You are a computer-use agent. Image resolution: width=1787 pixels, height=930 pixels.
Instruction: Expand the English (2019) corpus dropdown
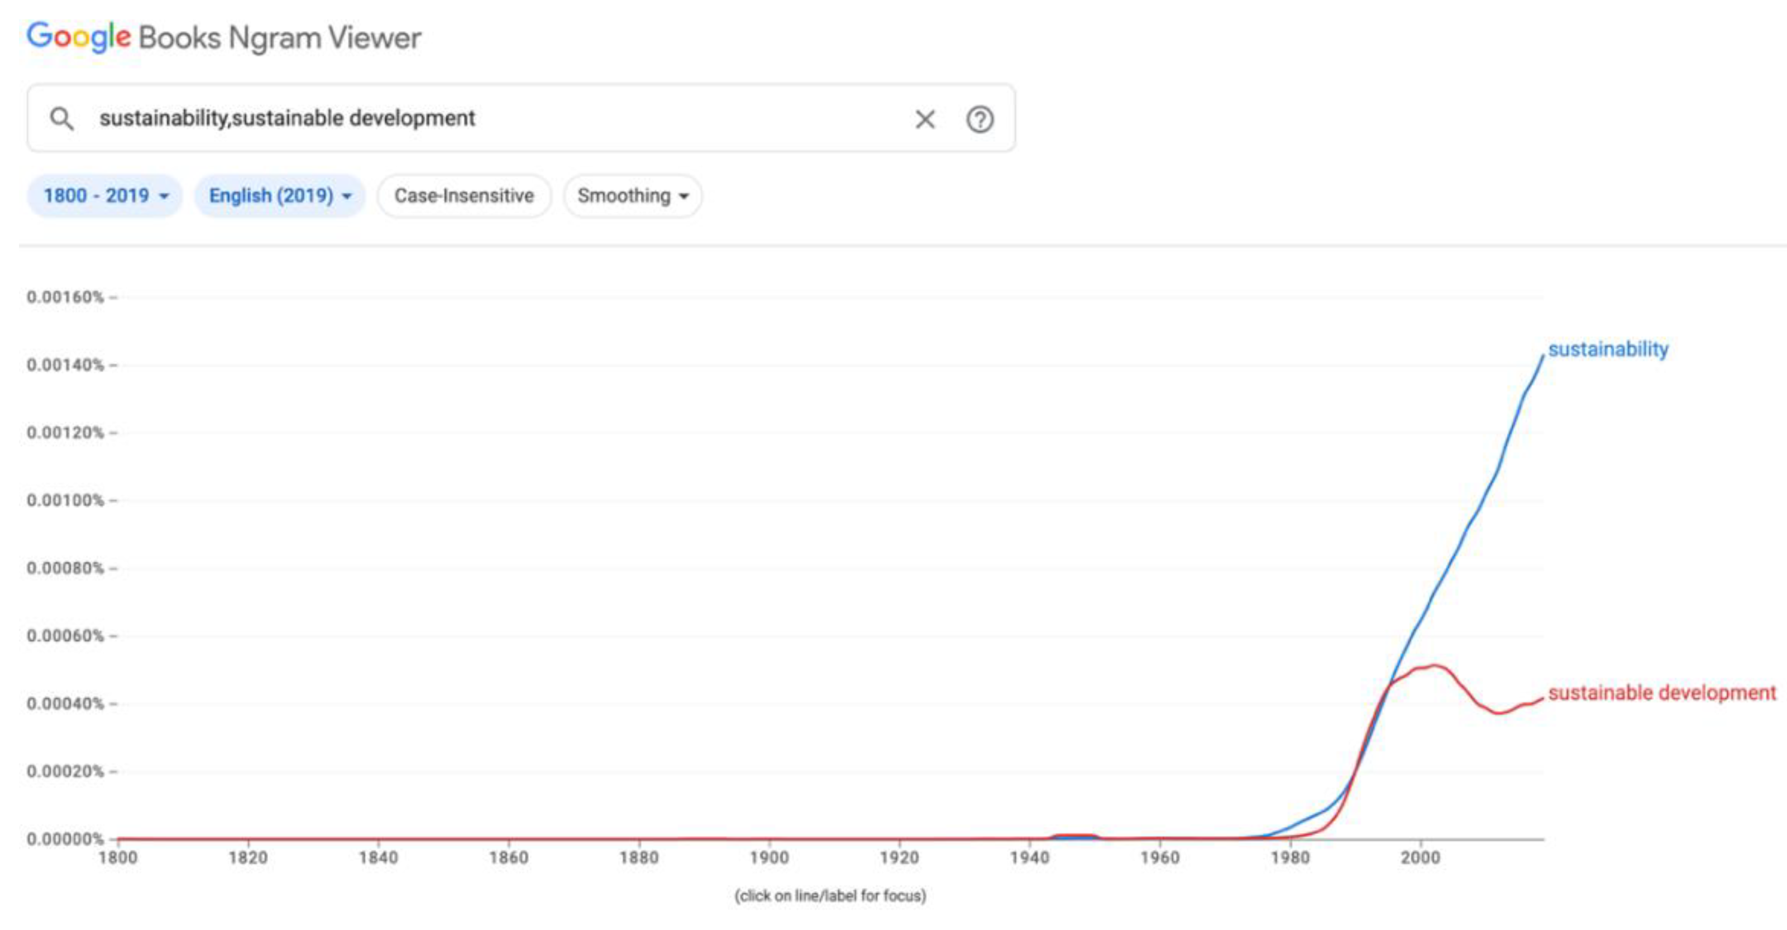[280, 195]
